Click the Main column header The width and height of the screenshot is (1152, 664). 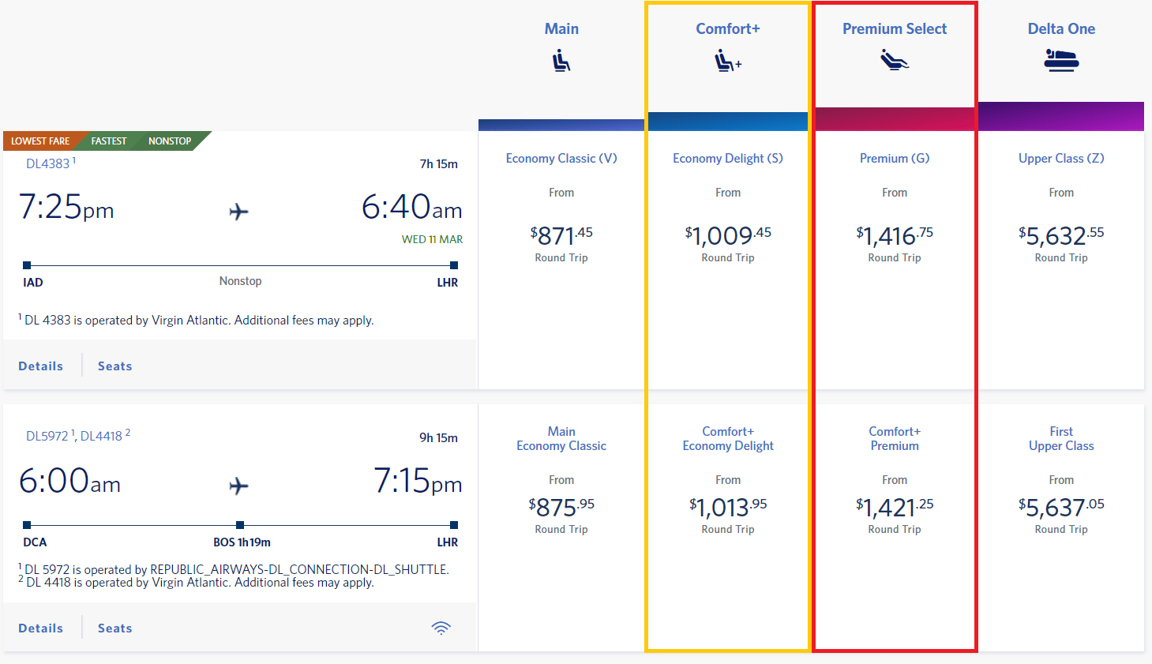click(x=561, y=28)
